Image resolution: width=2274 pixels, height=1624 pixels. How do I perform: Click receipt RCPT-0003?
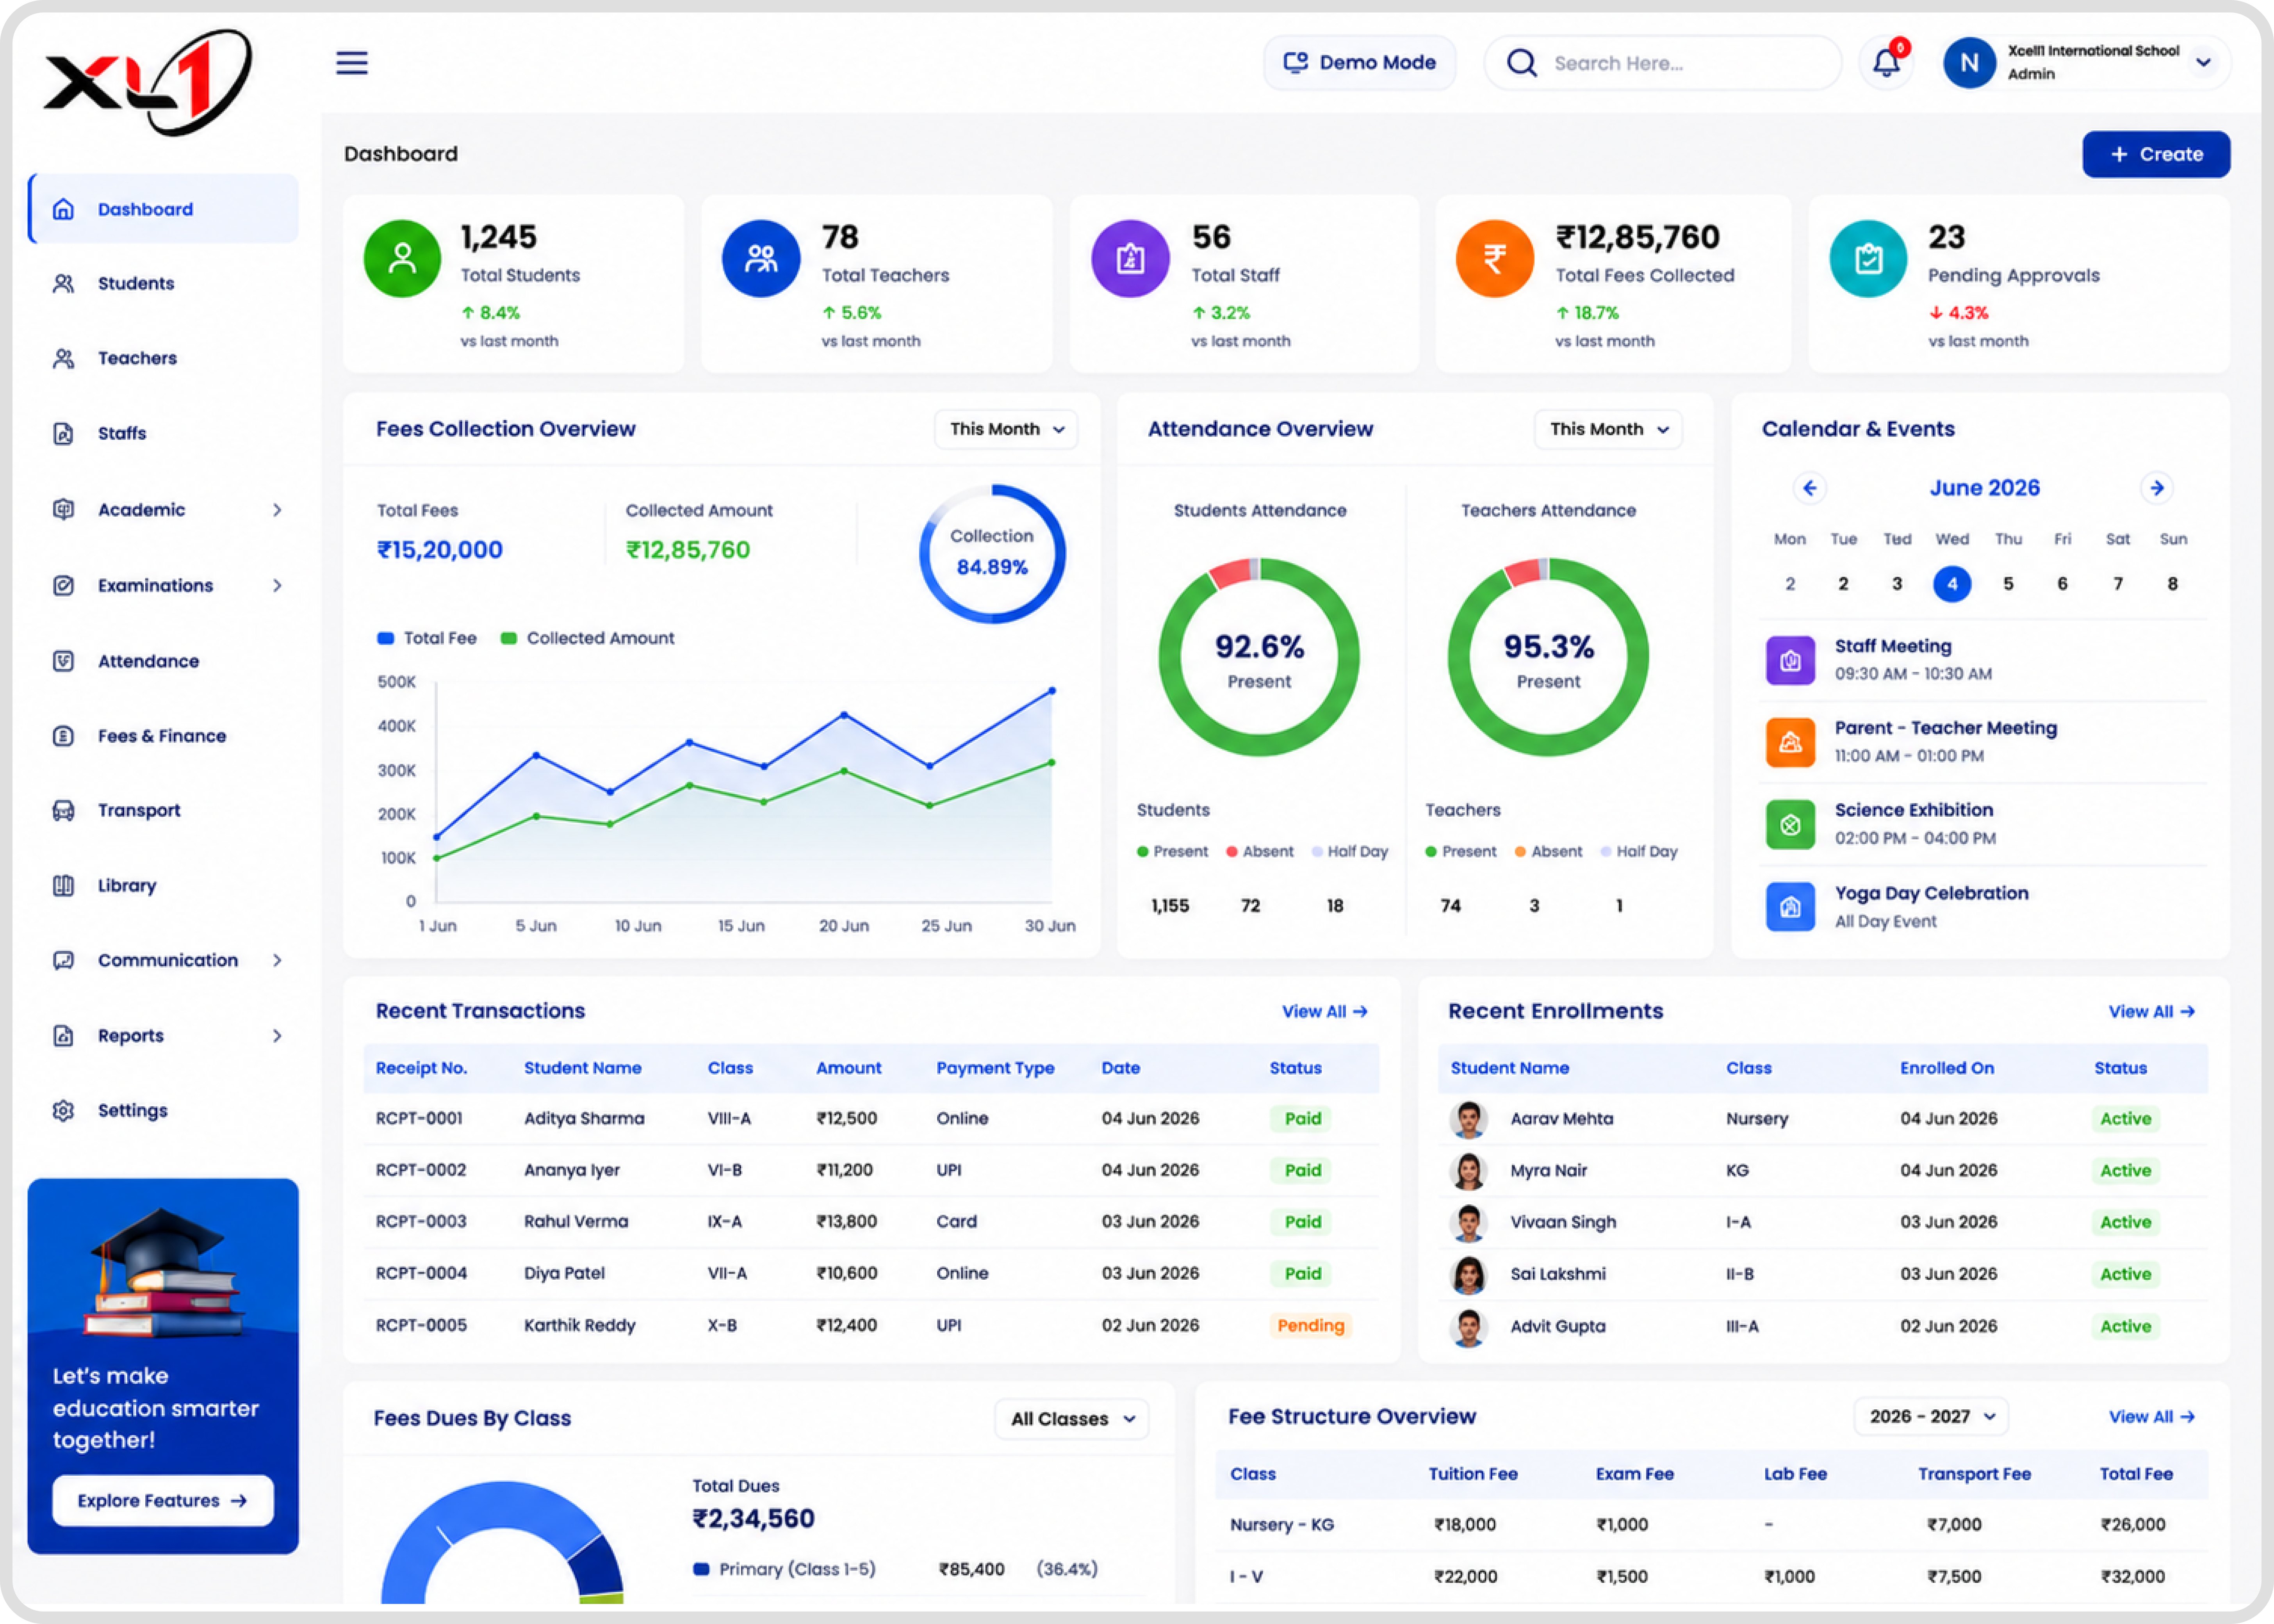point(421,1221)
